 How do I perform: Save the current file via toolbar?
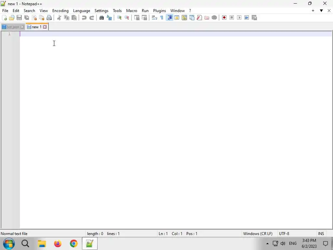[x=19, y=18]
